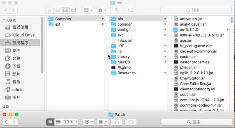235x128 pixels.
Task: Switch Patch window to column view
Action: click(66, 122)
